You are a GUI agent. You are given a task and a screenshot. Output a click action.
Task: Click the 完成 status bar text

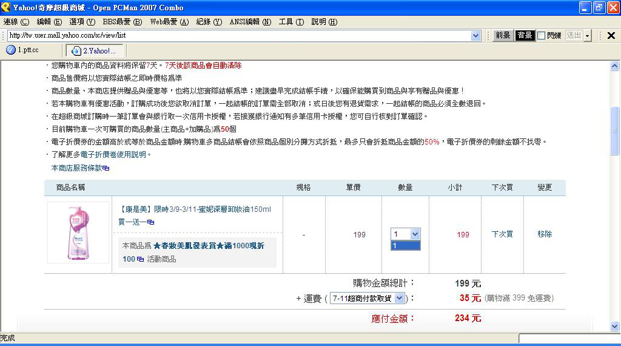[x=7, y=338]
